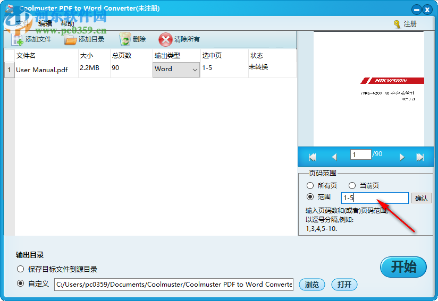Click the Add Folder (添加目录) icon
This screenshot has height=301, width=438.
pos(70,40)
